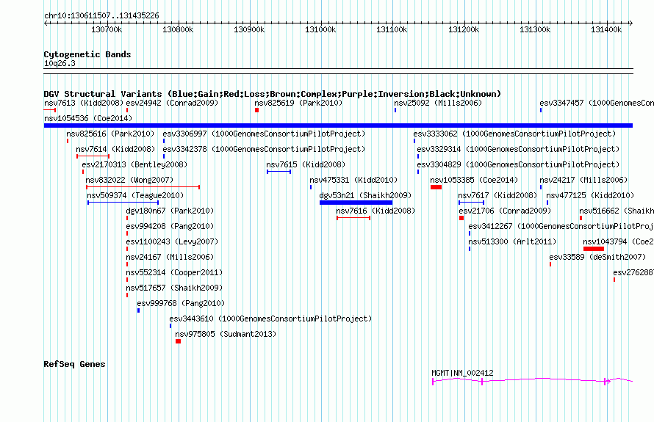This screenshot has height=422, width=654.
Task: Click the red nsv825619 loss block
Action: [257, 110]
